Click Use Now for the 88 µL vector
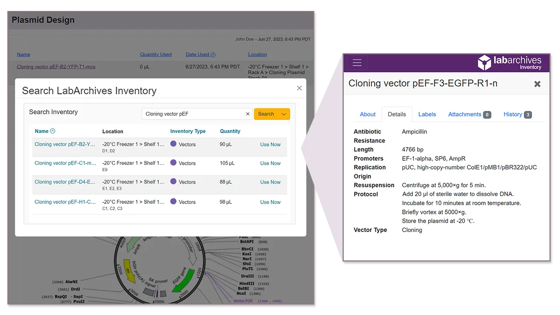This screenshot has height=315, width=560. point(270,182)
